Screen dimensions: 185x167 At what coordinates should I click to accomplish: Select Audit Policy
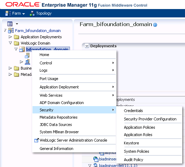(x=149, y=160)
